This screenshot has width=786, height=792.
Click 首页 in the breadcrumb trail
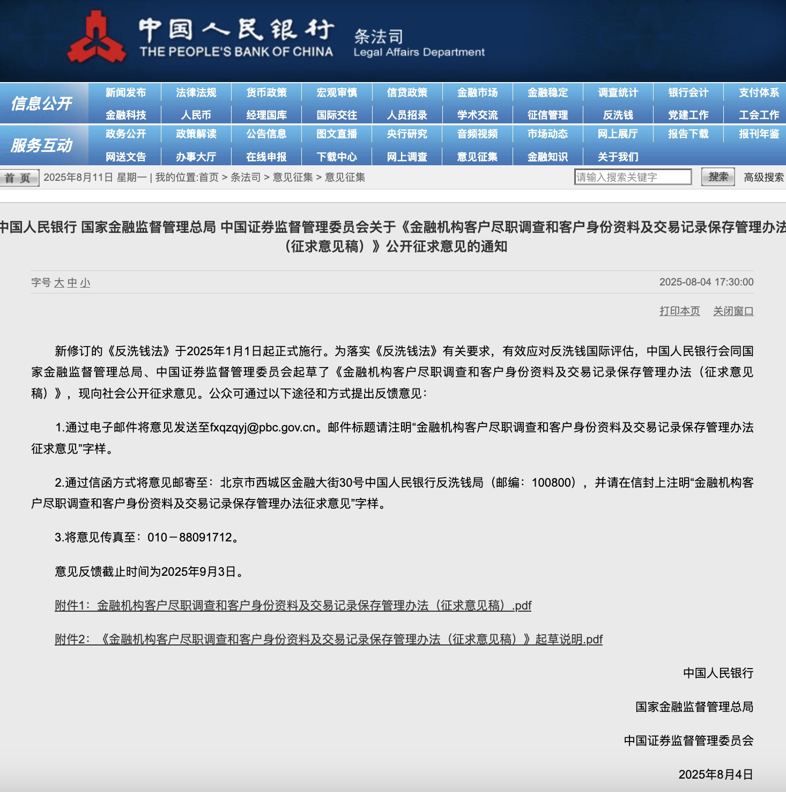point(209,178)
